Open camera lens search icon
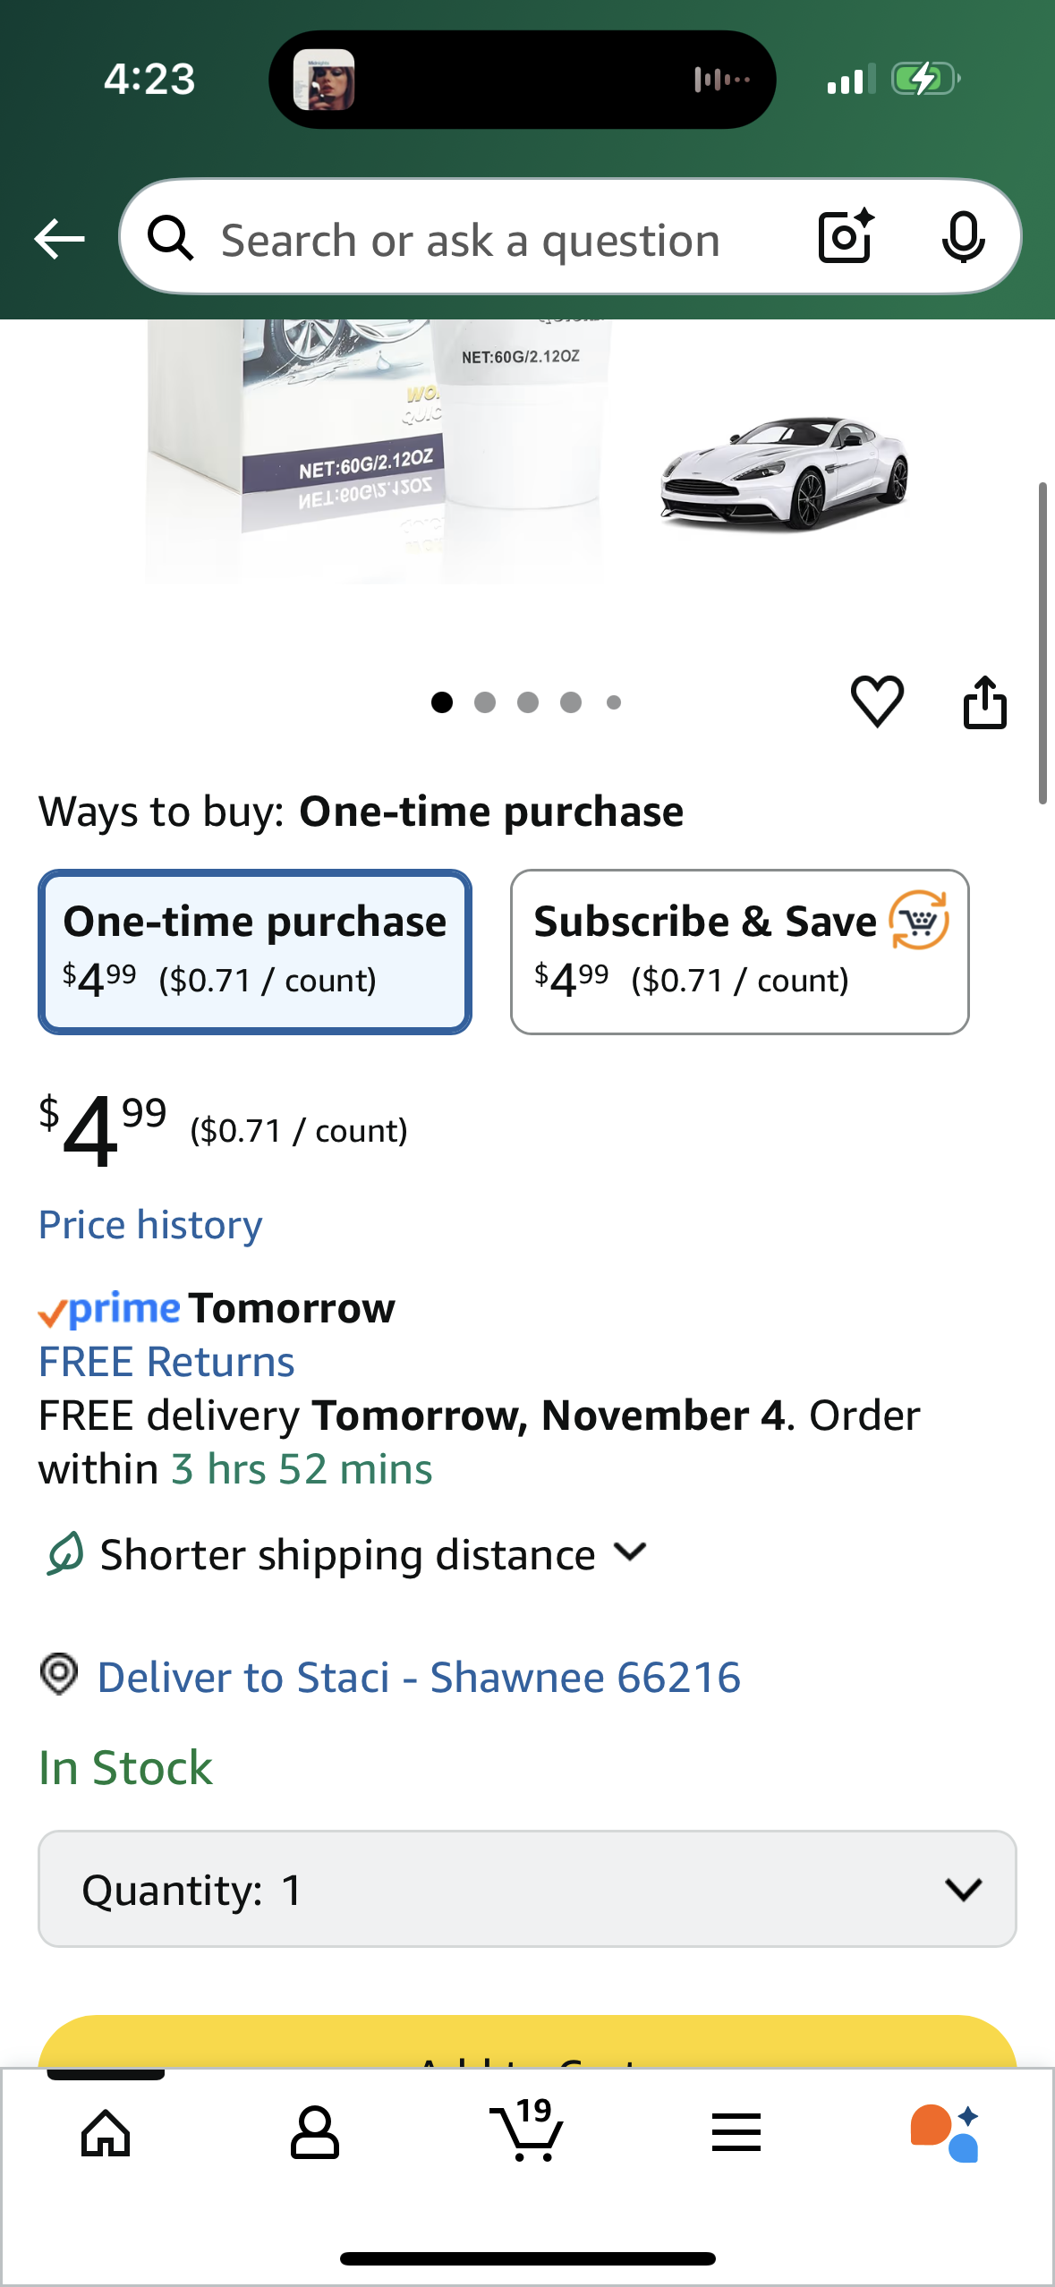 pyautogui.click(x=845, y=237)
